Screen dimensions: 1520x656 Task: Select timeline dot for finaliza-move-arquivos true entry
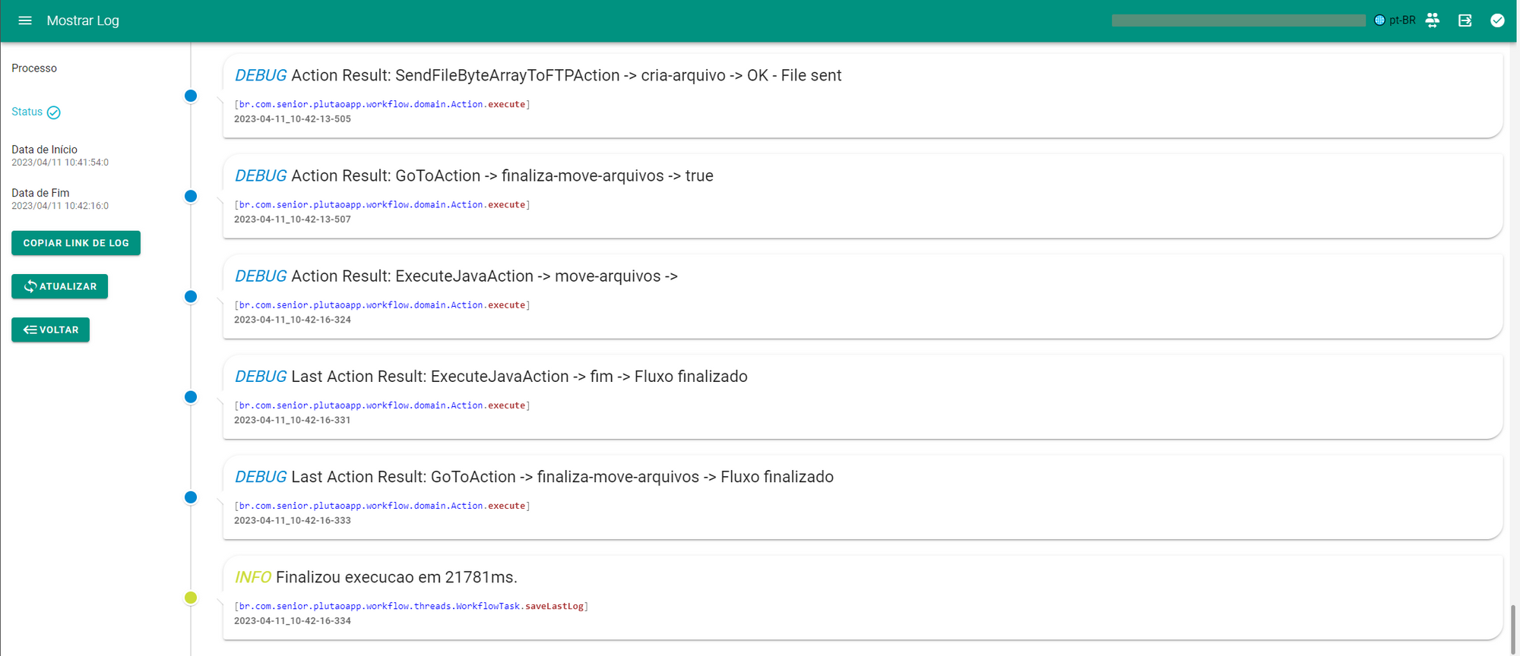tap(191, 196)
